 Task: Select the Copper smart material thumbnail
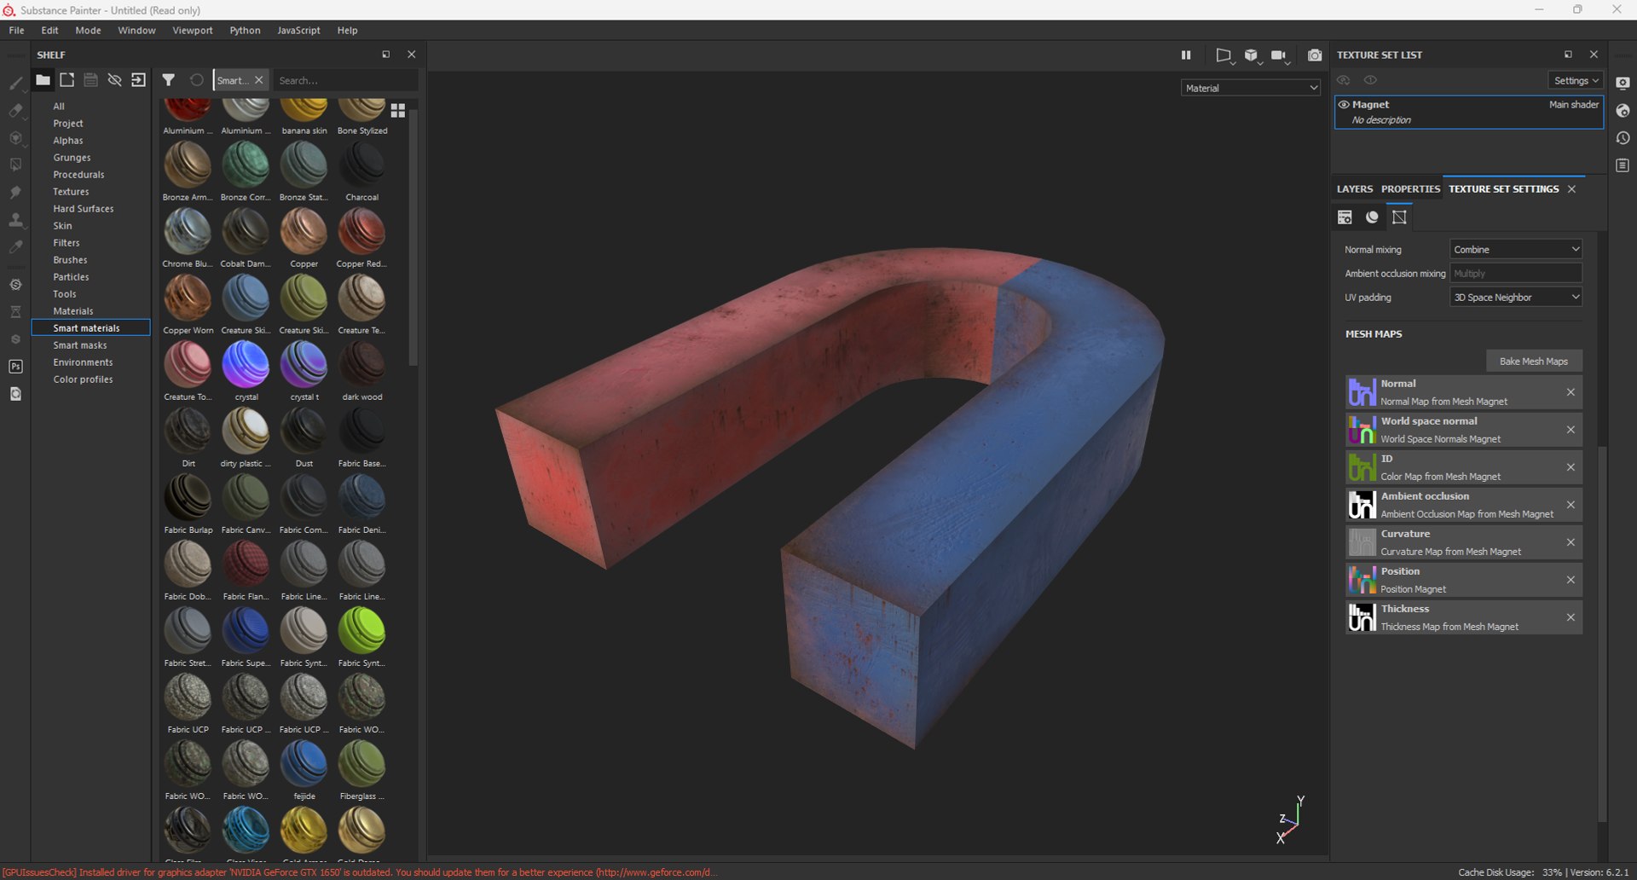(x=304, y=232)
